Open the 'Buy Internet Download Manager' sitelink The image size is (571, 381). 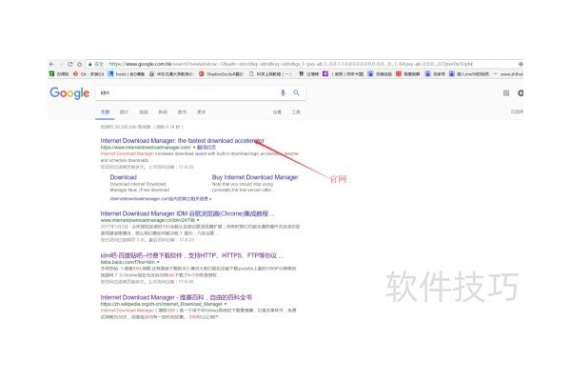(x=255, y=177)
